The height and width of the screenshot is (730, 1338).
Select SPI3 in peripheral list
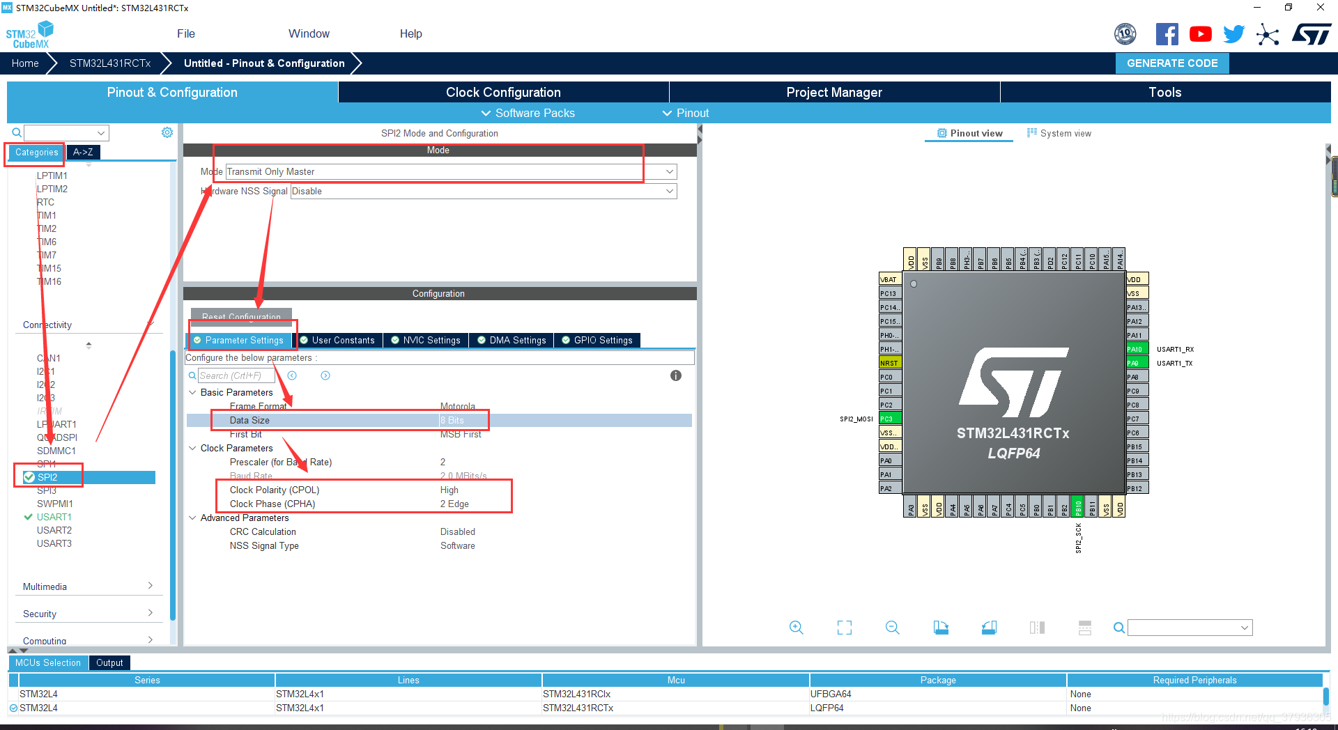coord(47,490)
